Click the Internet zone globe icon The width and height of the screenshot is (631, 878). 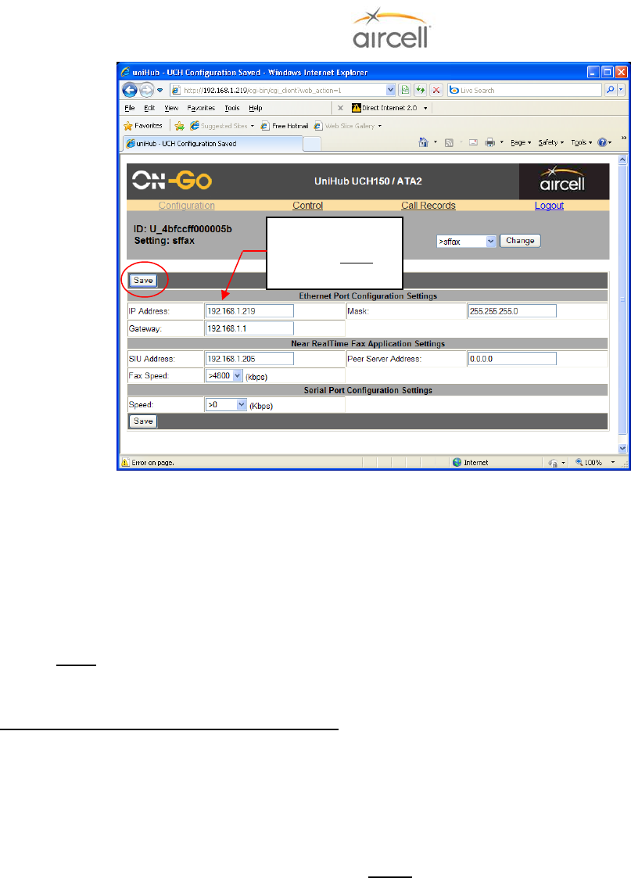(457, 463)
